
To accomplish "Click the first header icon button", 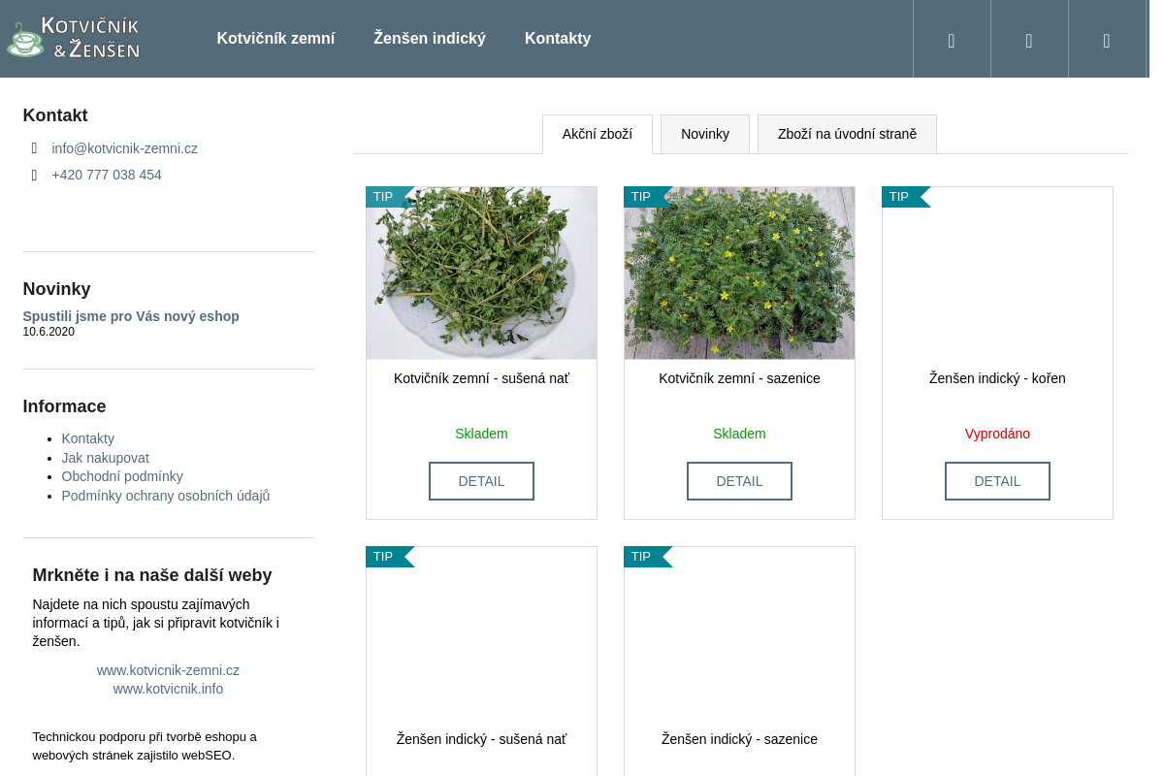I will (952, 39).
